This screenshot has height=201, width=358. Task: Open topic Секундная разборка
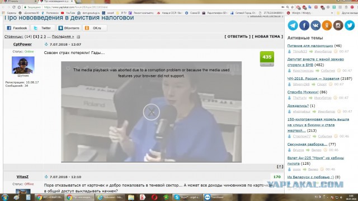pos(307,144)
